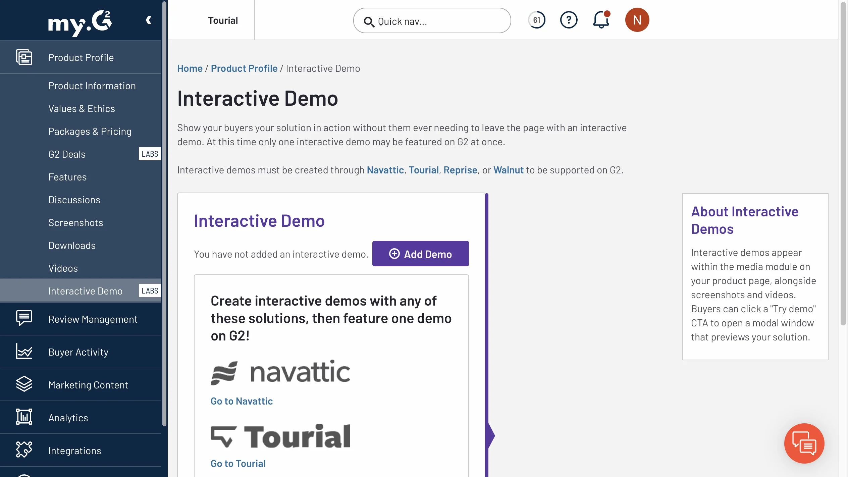Image resolution: width=848 pixels, height=477 pixels.
Task: Open Packages & Pricing in sidebar
Action: point(90,131)
